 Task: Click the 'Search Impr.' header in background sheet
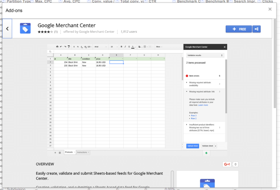click(245, 1)
